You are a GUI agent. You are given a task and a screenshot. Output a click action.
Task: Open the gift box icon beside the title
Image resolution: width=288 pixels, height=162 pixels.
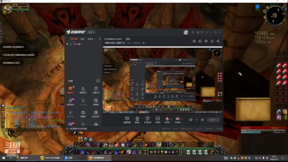click(194, 41)
